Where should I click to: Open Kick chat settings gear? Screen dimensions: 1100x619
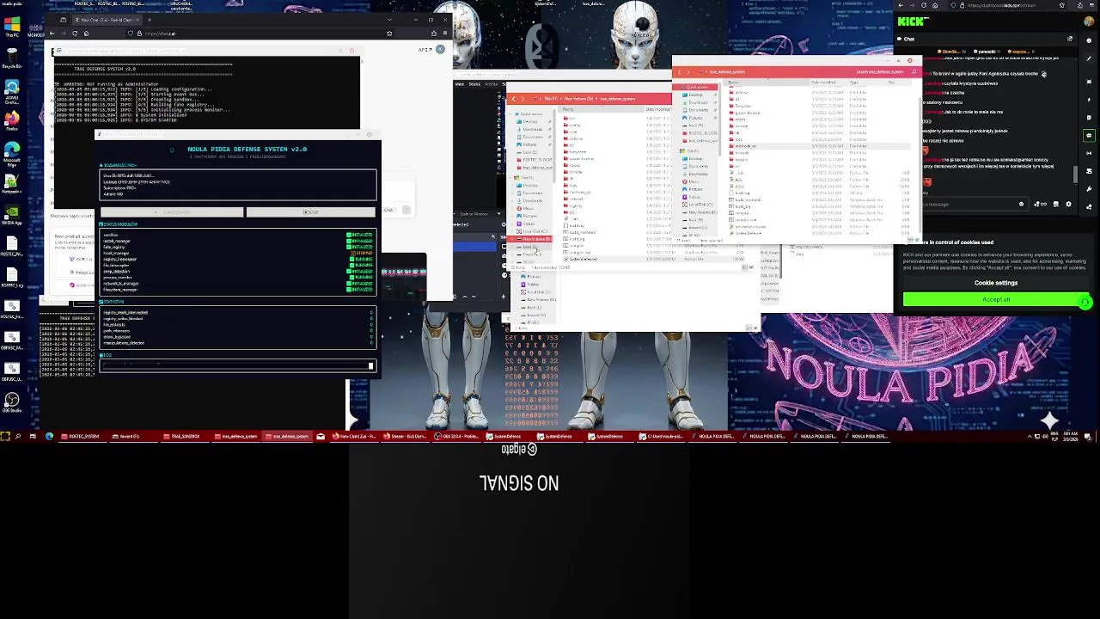point(1068,204)
